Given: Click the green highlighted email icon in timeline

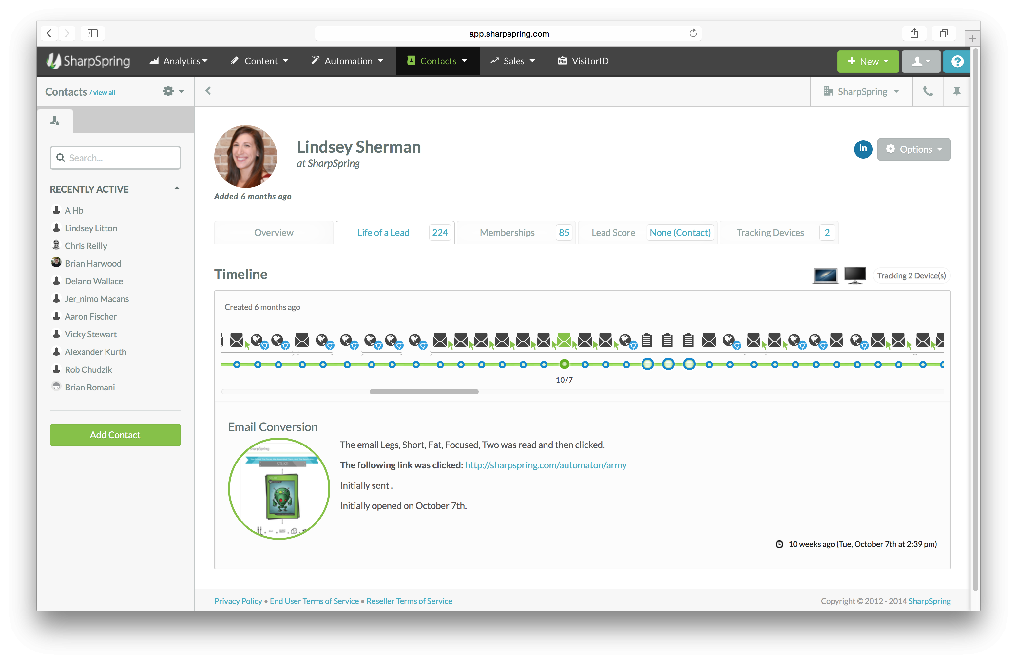Looking at the screenshot, I should [x=564, y=340].
